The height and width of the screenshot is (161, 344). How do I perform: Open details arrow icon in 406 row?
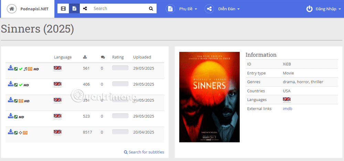tap(16, 85)
